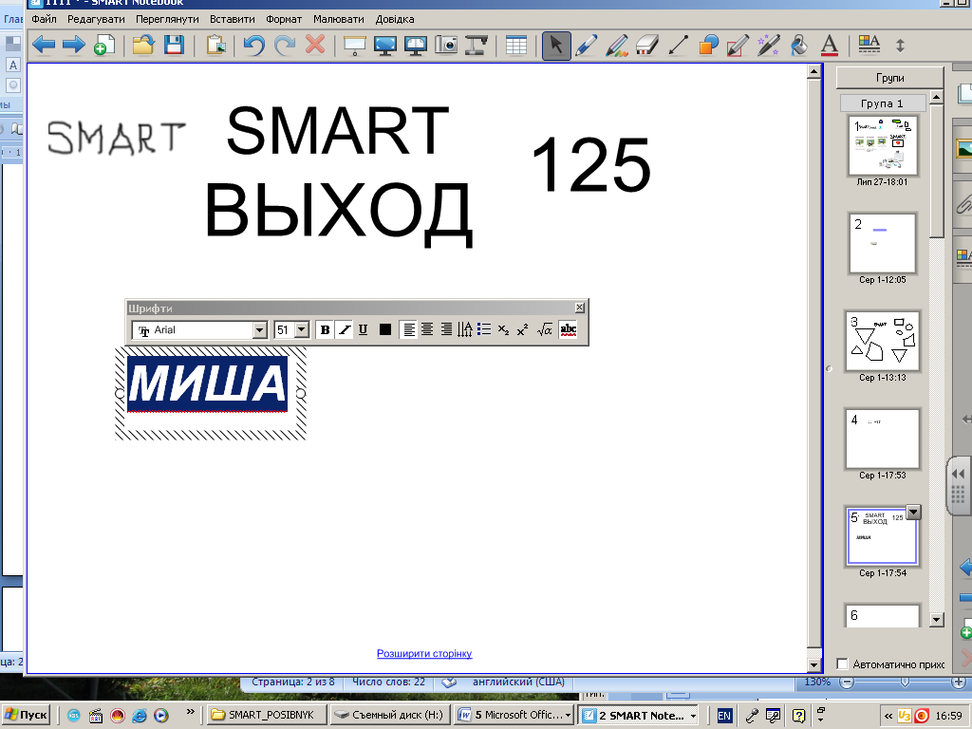Open the Довідка menu
The width and height of the screenshot is (972, 729).
coord(395,19)
